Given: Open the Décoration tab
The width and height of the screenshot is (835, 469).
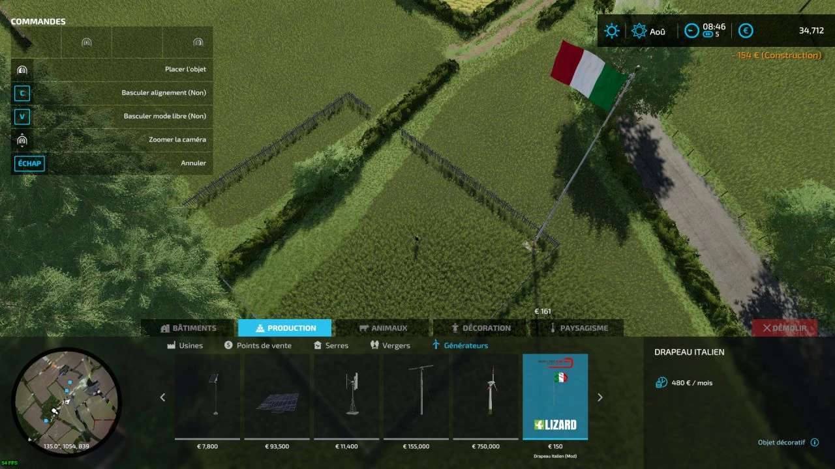Looking at the screenshot, I should click(480, 328).
